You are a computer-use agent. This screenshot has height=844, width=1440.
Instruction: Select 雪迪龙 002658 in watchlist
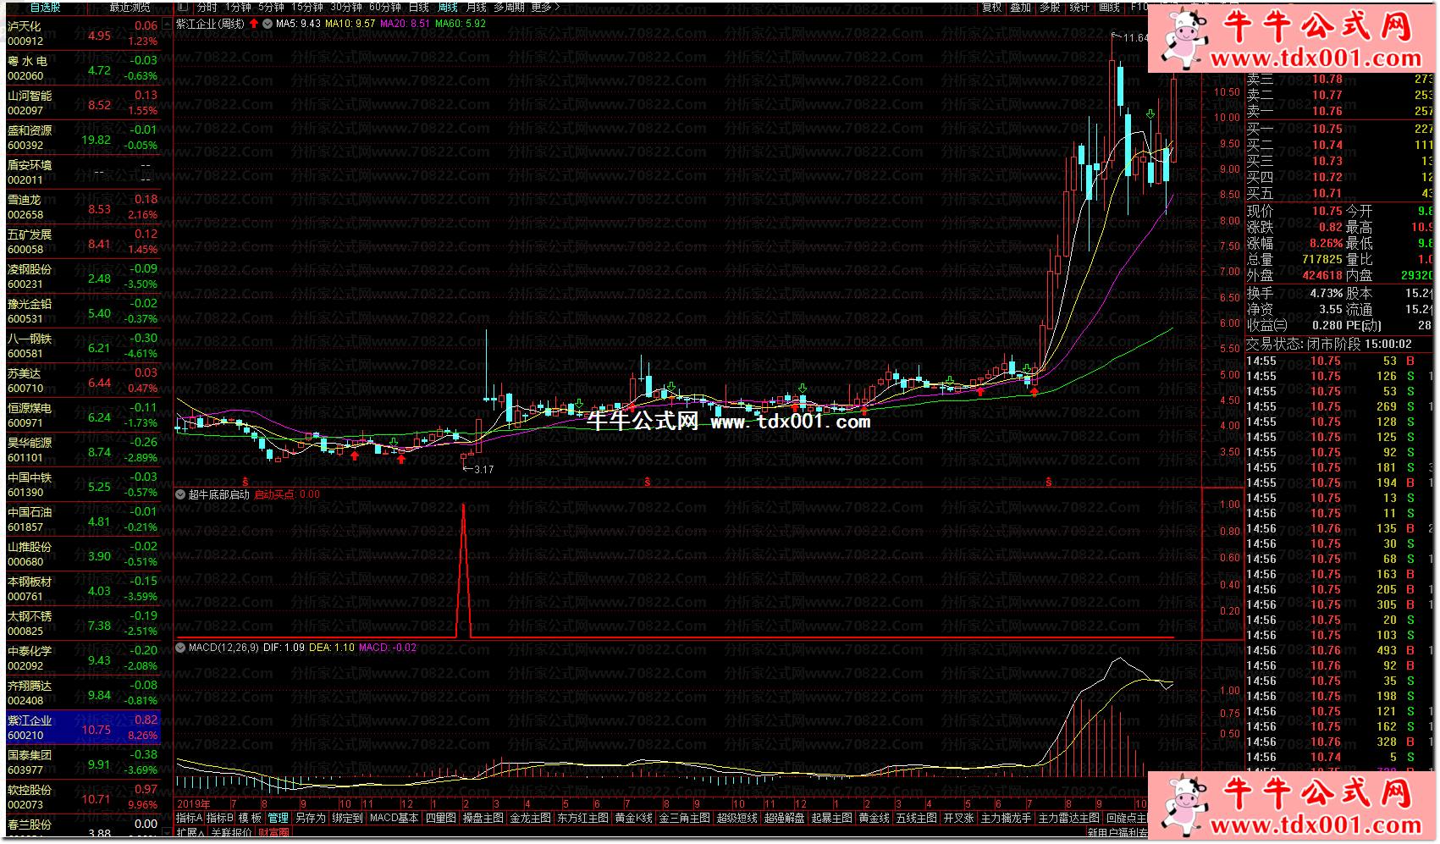click(x=82, y=207)
